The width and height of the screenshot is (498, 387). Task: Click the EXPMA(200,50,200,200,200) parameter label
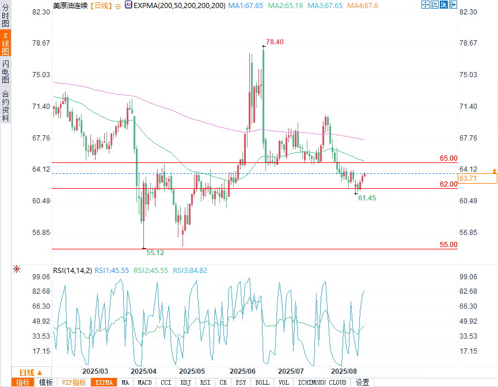coord(180,5)
